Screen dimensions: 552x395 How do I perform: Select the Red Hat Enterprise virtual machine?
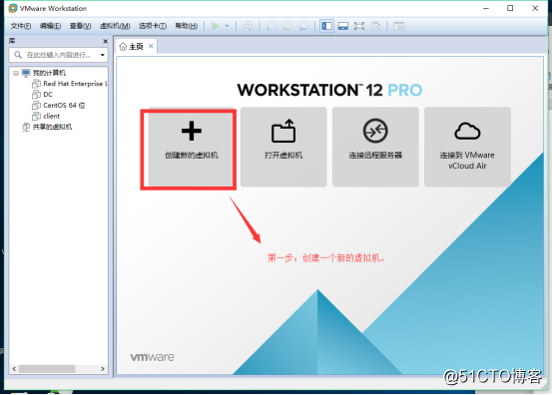point(74,84)
